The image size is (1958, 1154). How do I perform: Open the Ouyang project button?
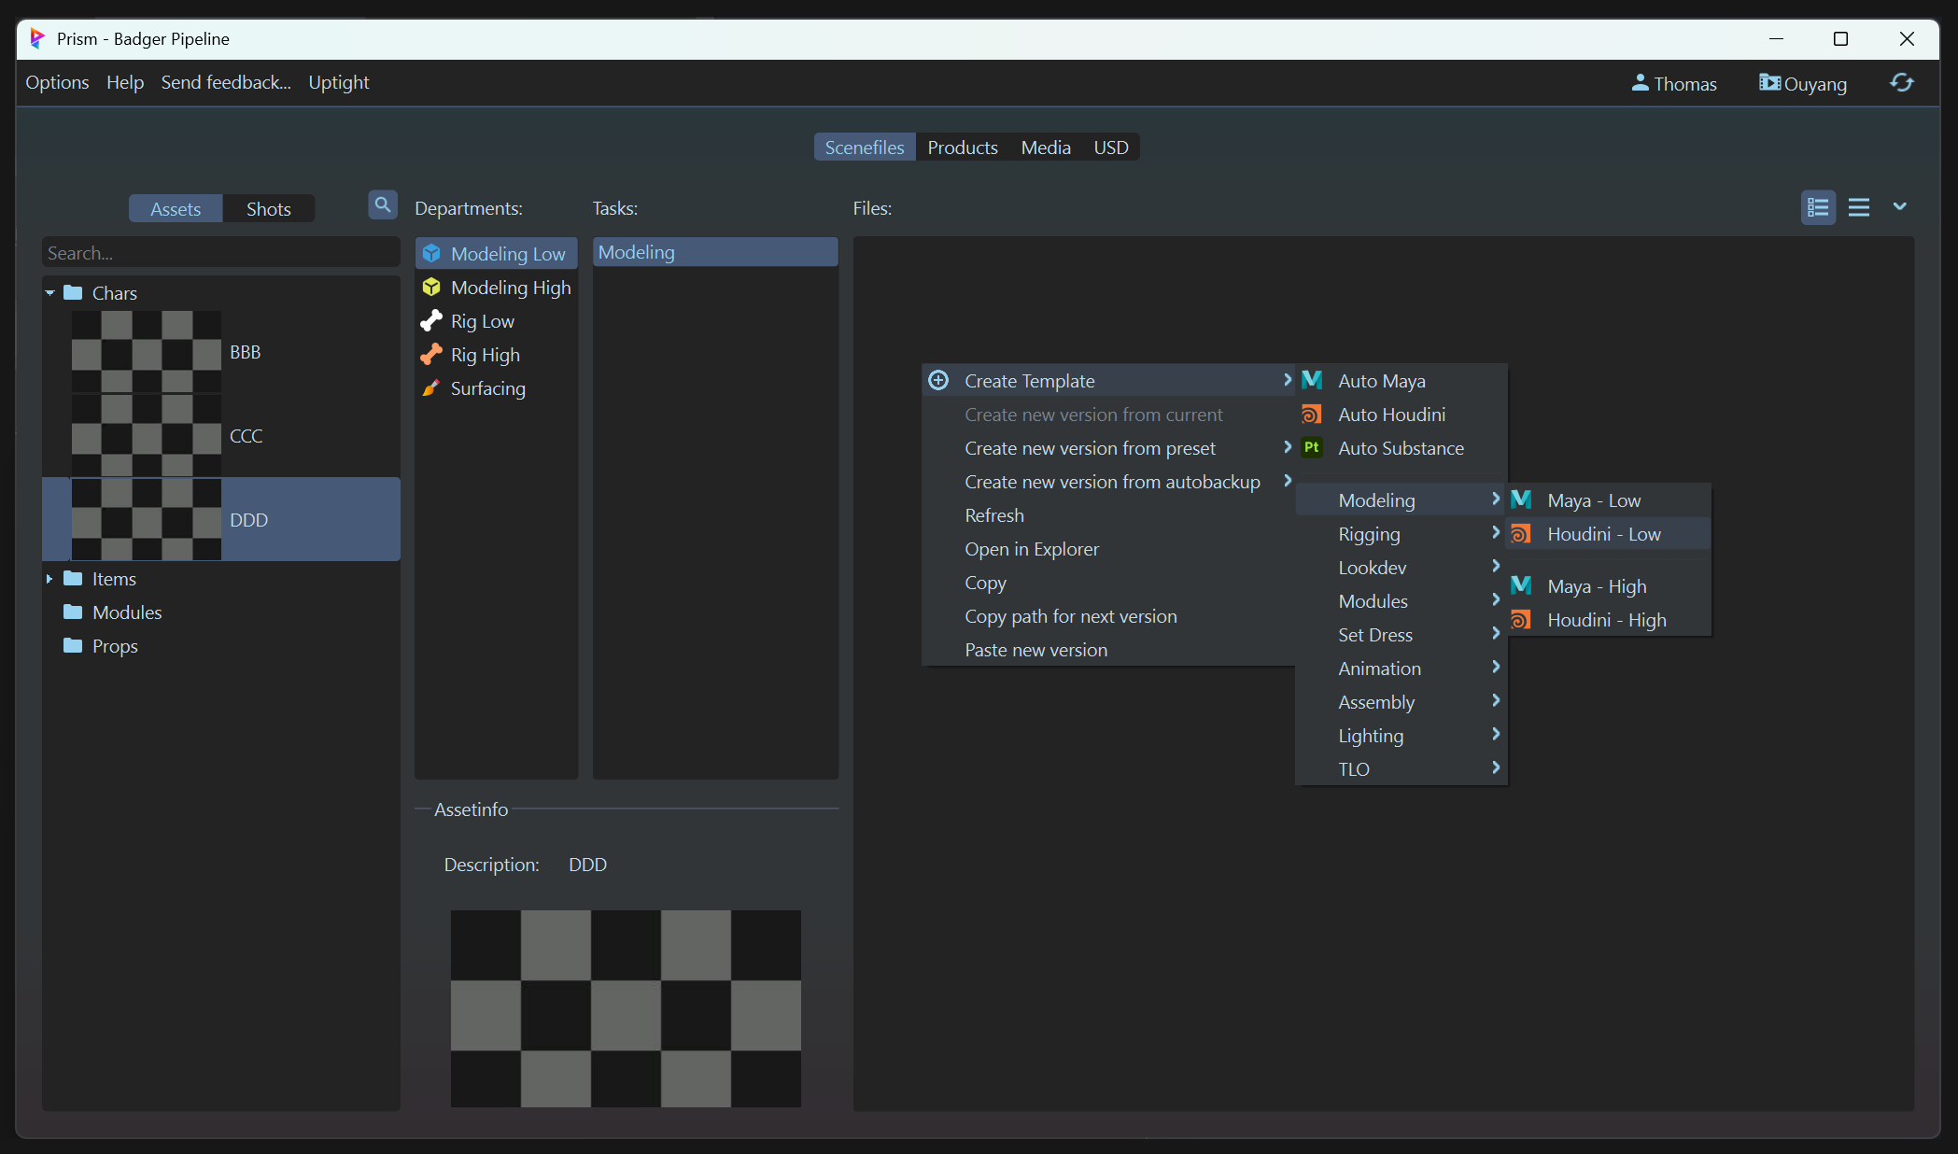(1802, 84)
